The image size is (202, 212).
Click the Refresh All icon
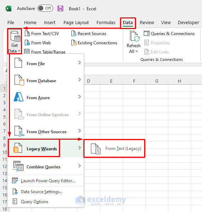click(x=135, y=36)
